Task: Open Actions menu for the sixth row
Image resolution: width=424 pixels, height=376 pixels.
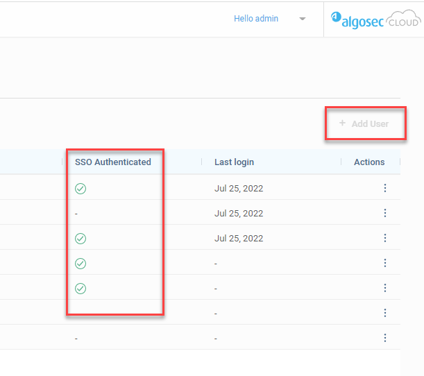Action: [385, 313]
